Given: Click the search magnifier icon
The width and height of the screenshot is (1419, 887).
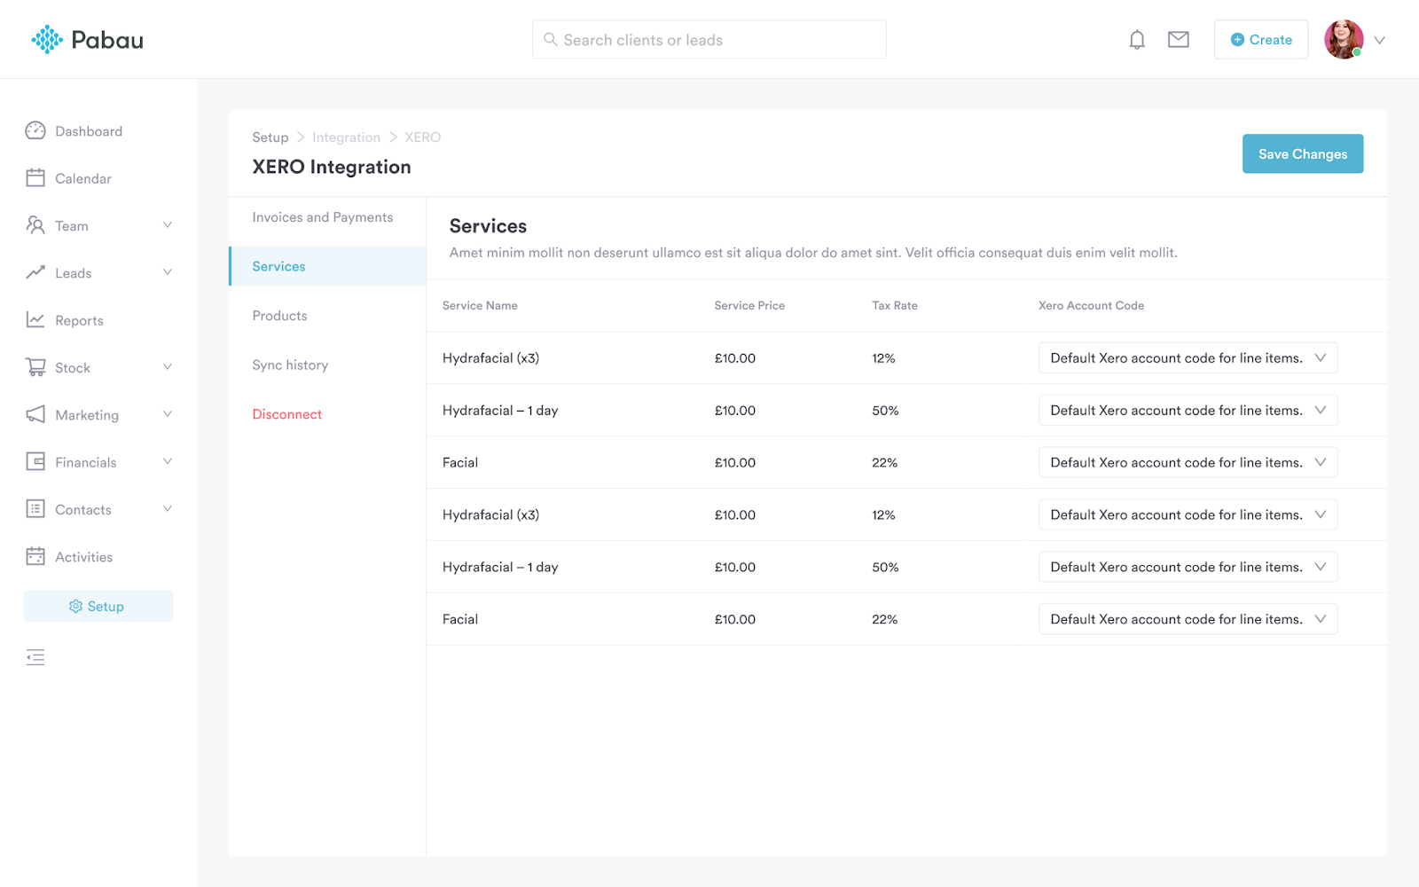Looking at the screenshot, I should (x=551, y=40).
